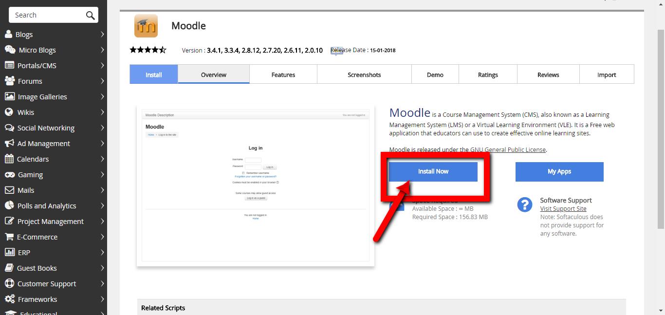Click the My Apps button
Screen dimensions: 665x315
point(559,171)
